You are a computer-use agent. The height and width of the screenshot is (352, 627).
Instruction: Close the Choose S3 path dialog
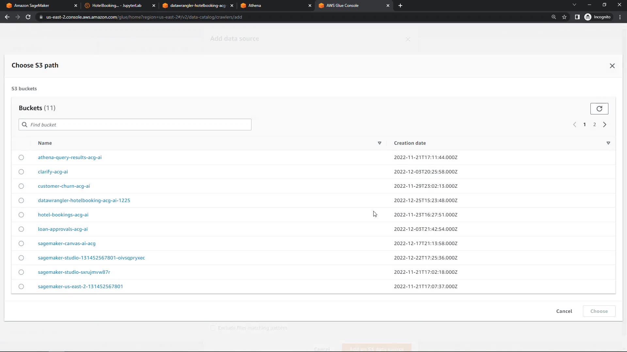coord(612,66)
